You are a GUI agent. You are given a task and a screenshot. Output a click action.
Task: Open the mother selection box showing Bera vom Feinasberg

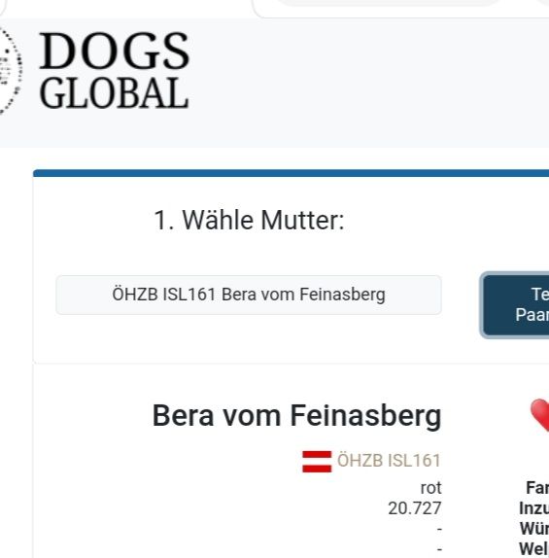click(x=249, y=295)
